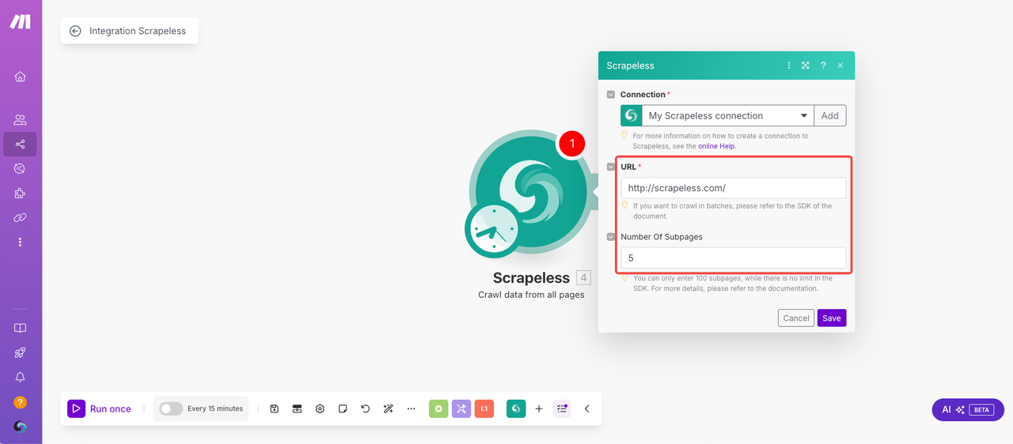Click the Crawl data from all pages text

click(531, 295)
